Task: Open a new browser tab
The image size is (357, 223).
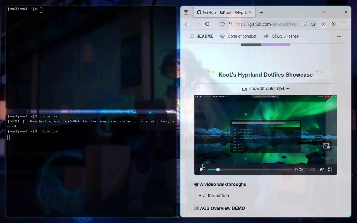Action: [x=261, y=12]
